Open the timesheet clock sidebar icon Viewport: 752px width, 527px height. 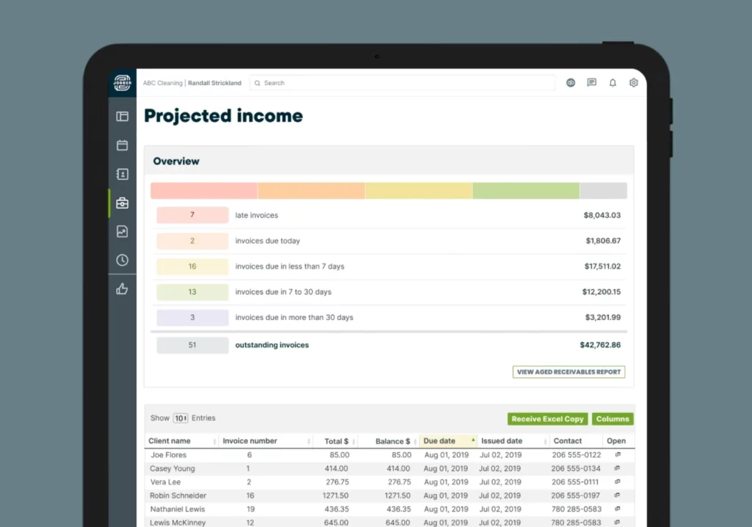pyautogui.click(x=123, y=260)
